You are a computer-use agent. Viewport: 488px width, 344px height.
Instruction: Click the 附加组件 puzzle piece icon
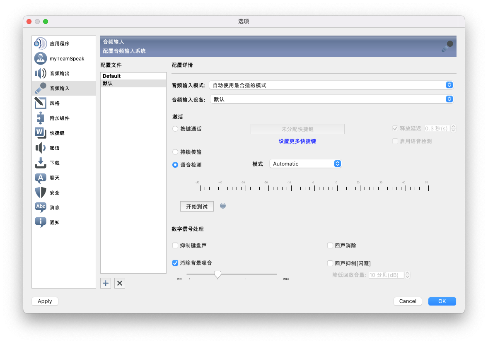[40, 118]
